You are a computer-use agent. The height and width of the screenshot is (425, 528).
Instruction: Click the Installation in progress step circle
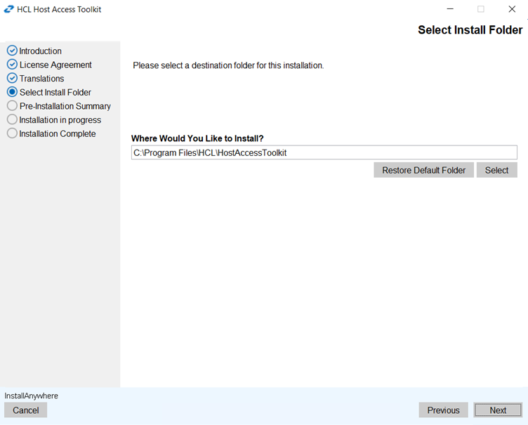(12, 120)
